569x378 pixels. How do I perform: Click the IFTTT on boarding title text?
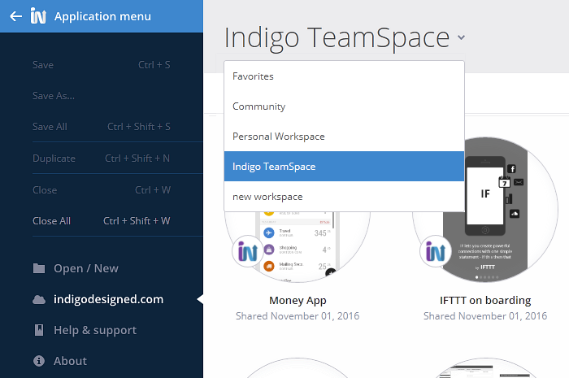(485, 301)
